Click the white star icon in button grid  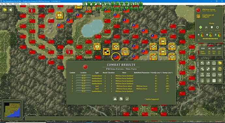pyautogui.click(x=214, y=69)
